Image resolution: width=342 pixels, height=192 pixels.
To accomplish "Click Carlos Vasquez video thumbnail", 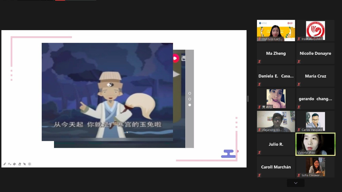I will [315, 121].
